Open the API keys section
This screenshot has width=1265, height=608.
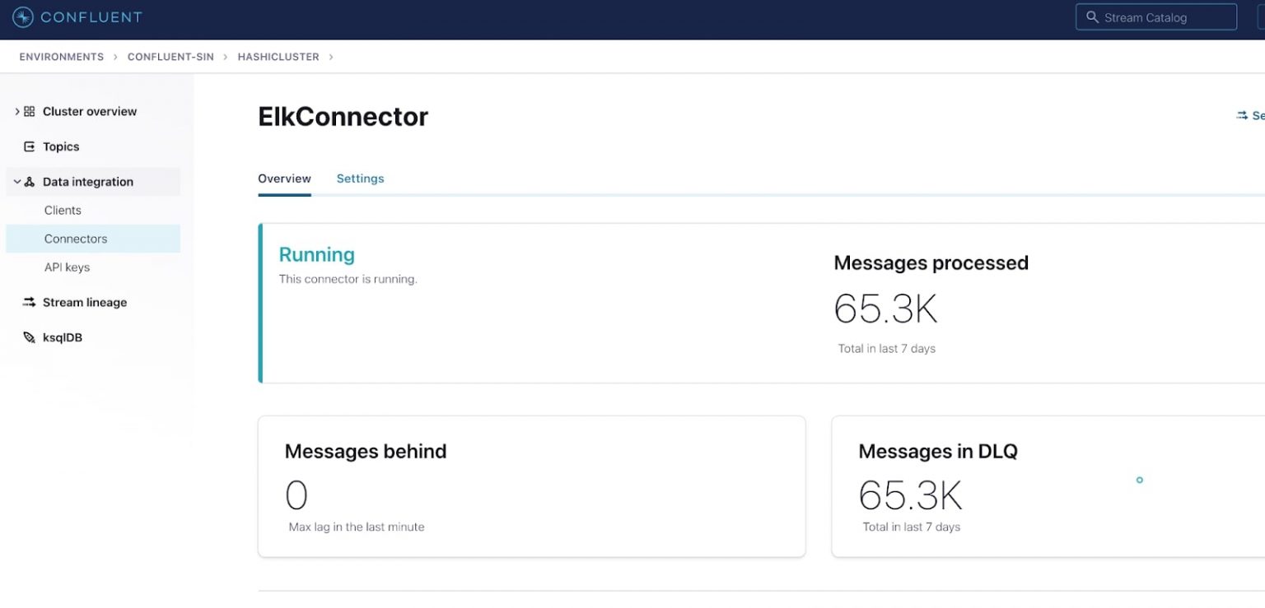[67, 267]
